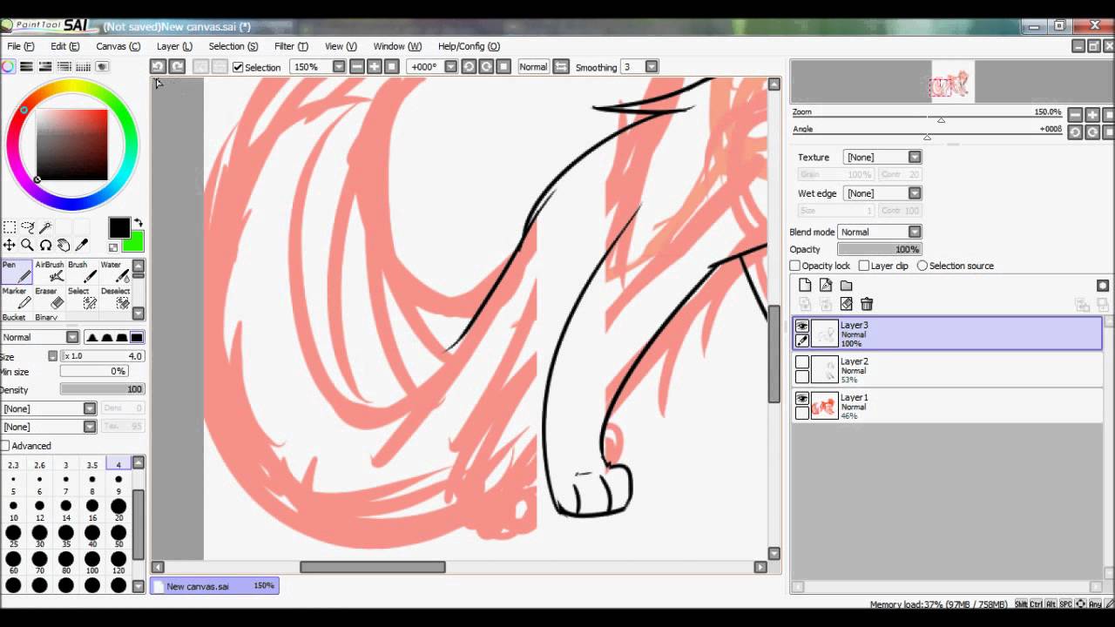
Task: Create a new normal layer
Action: coord(805,285)
